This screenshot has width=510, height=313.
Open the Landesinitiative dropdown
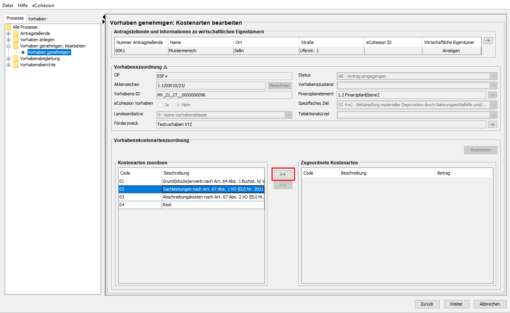point(288,115)
